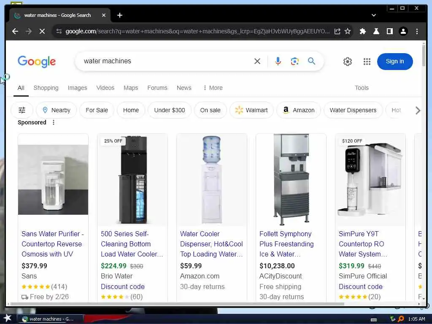Stop page loading with the X button
The image size is (432, 324).
(x=42, y=31)
